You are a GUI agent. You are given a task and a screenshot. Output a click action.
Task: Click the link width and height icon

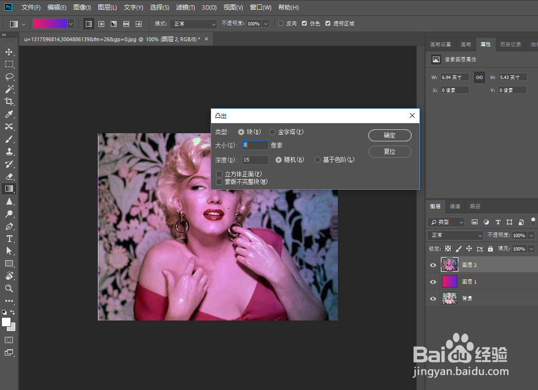479,78
